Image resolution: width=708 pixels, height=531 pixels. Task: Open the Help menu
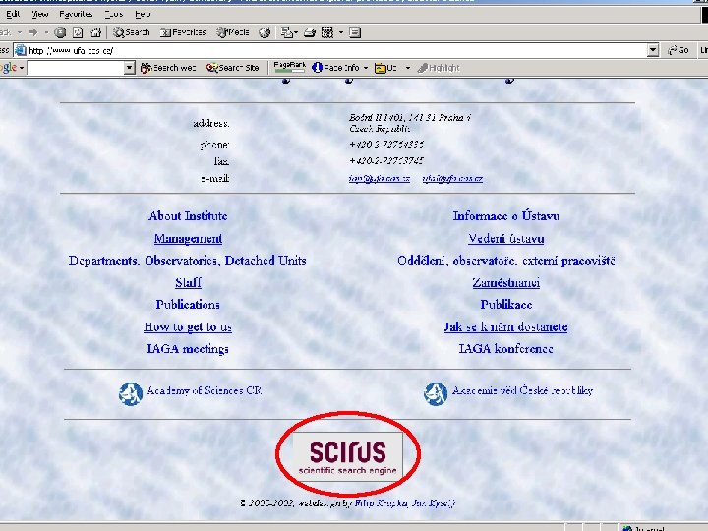tap(143, 14)
